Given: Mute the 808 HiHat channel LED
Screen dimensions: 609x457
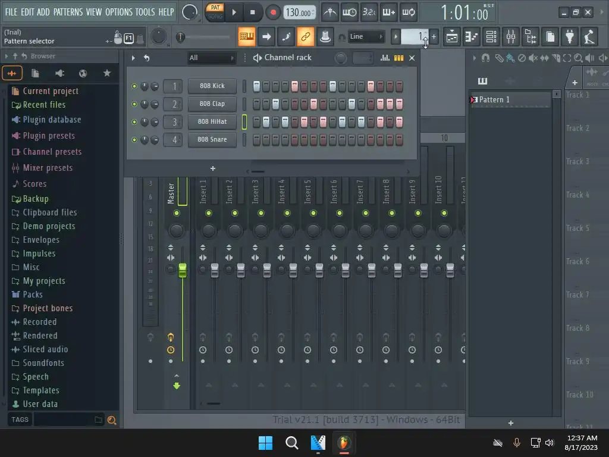Looking at the screenshot, I should click(x=134, y=122).
